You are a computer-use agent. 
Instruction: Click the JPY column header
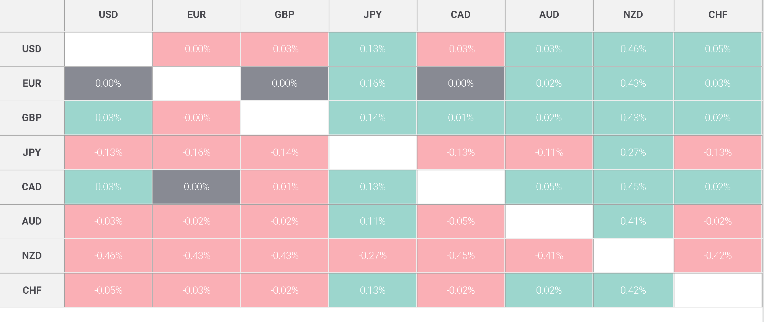(373, 15)
